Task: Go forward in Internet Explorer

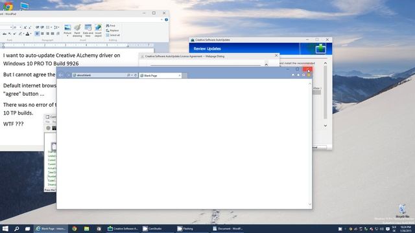Action: click(x=68, y=75)
